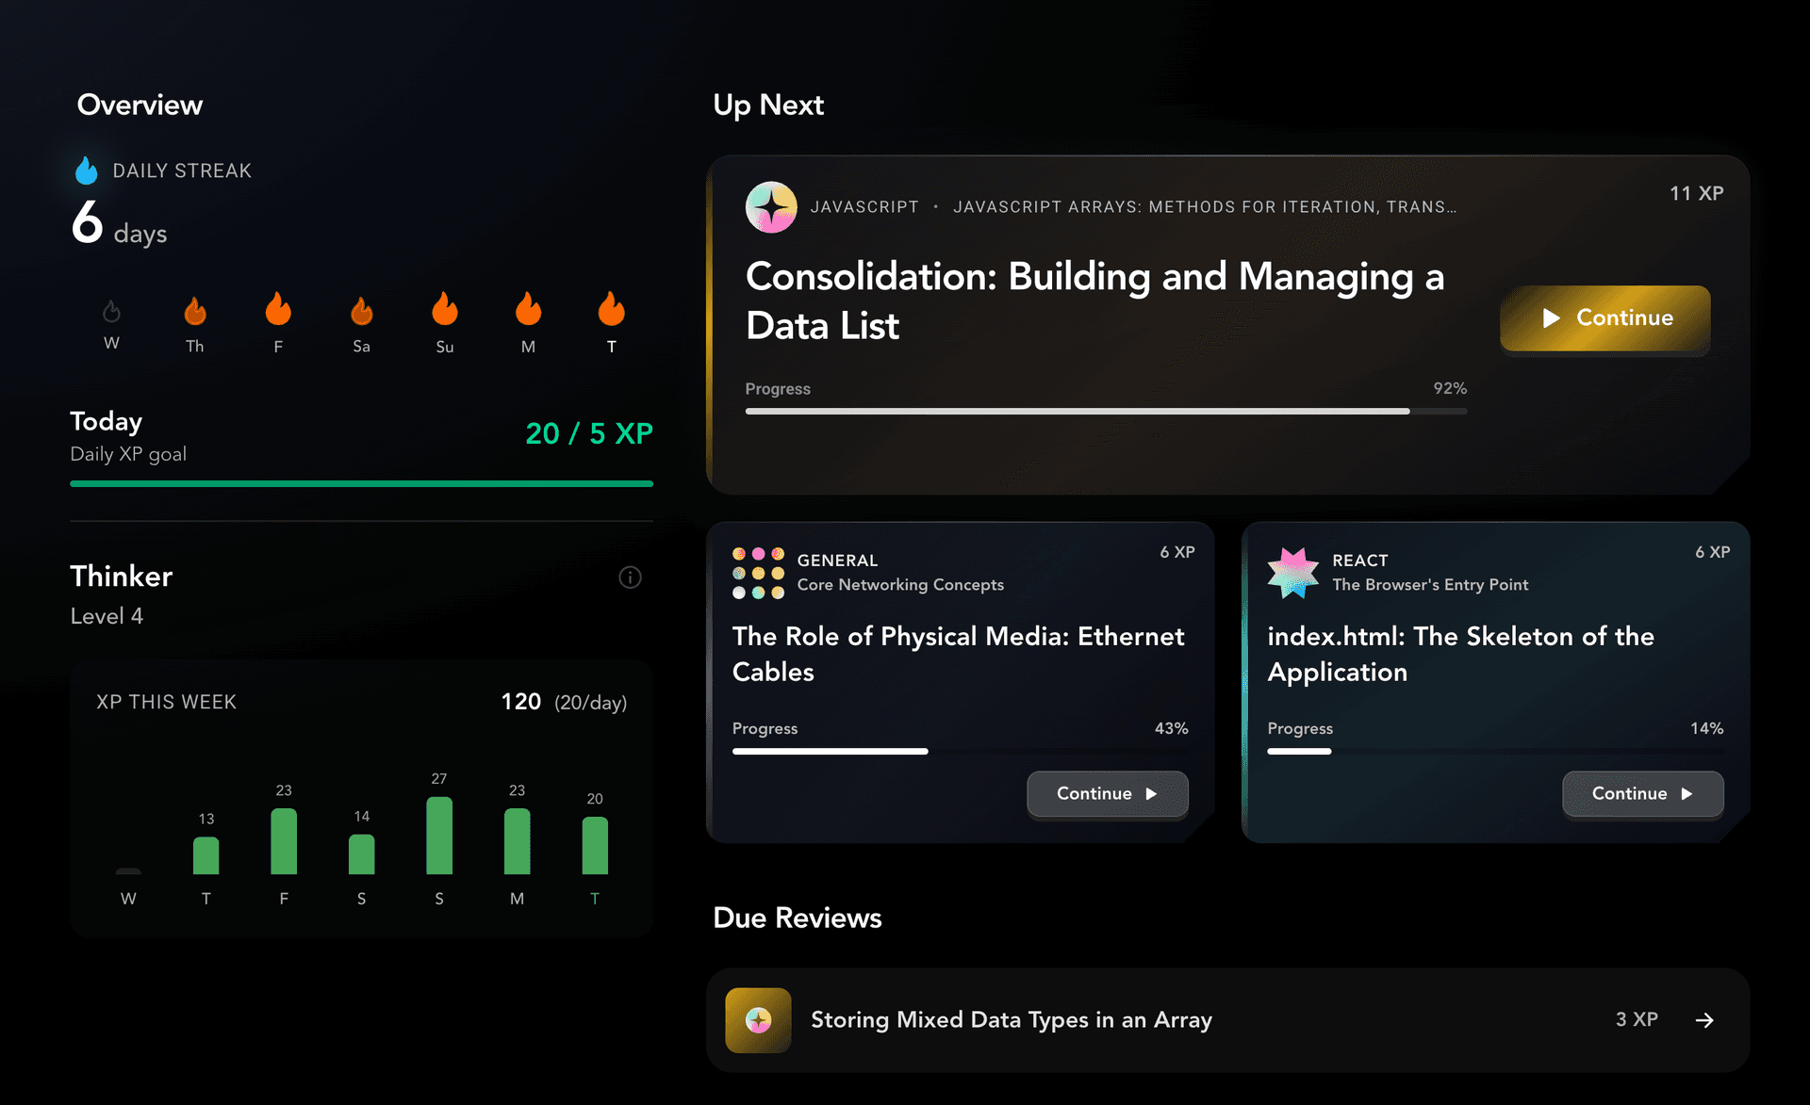Click the truncated JavaScript Arrays breadcrumb text

(1205, 206)
